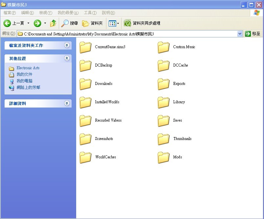The width and height of the screenshot is (264, 219).
Task: Click the WorldCaches folder name text
Action: pyautogui.click(x=105, y=157)
